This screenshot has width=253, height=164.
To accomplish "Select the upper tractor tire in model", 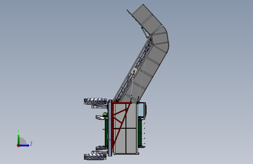I will click(95, 101).
